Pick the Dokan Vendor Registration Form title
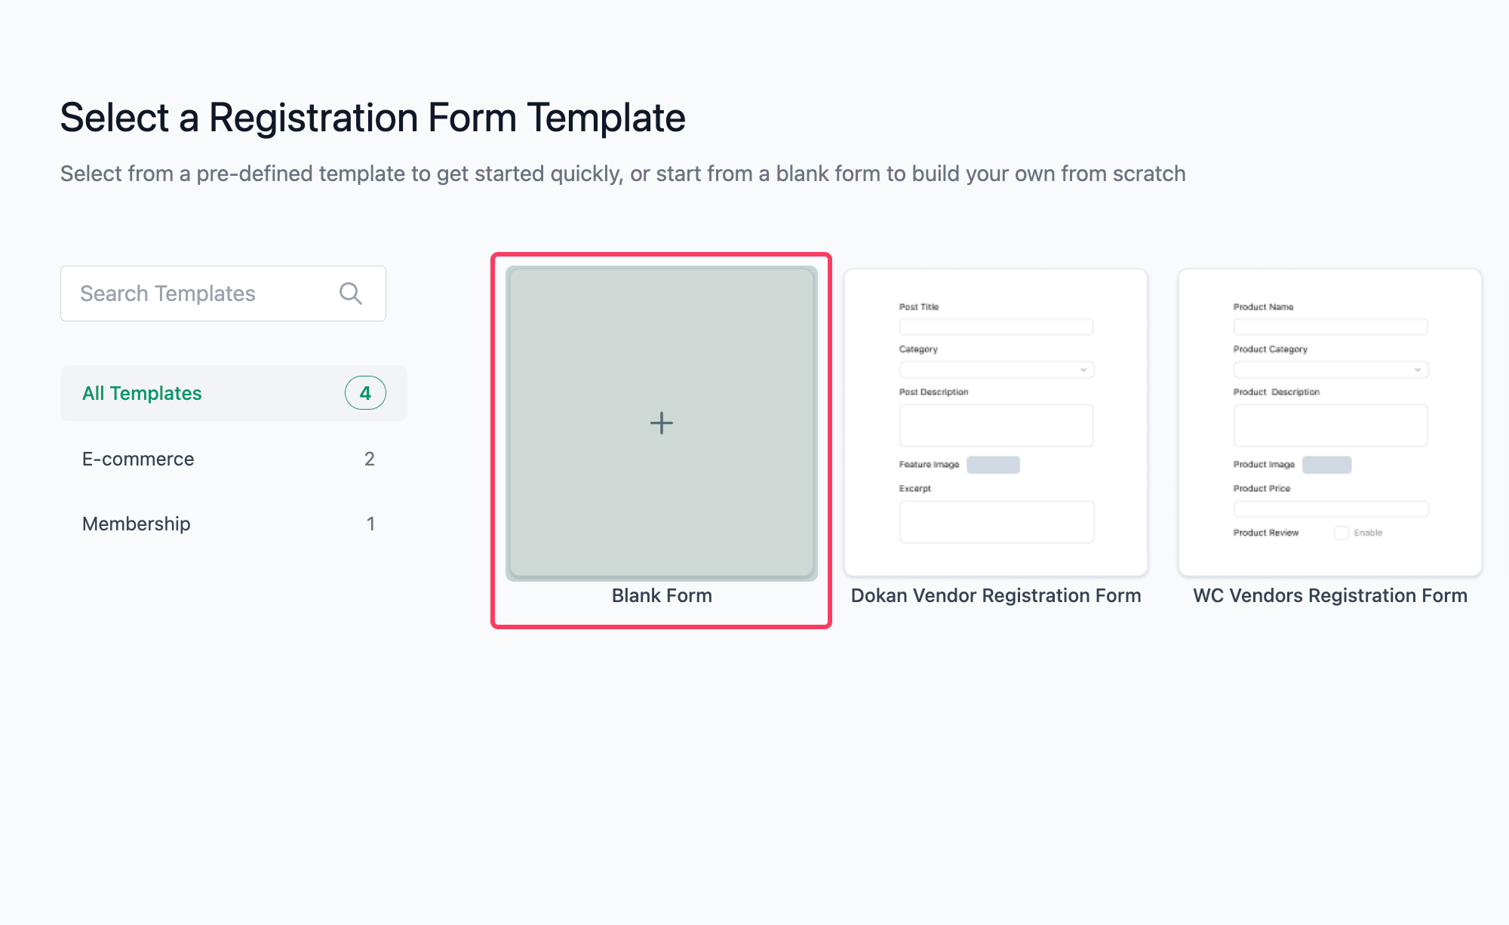This screenshot has width=1509, height=925. (996, 595)
